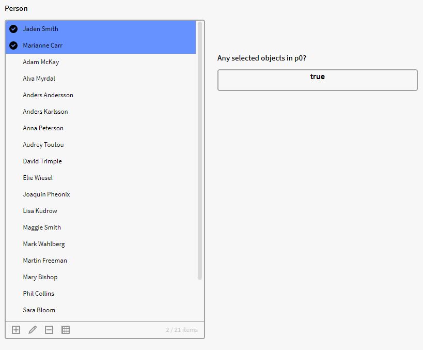Select the Anna Peterson row
423x350 pixels.
[x=43, y=128]
